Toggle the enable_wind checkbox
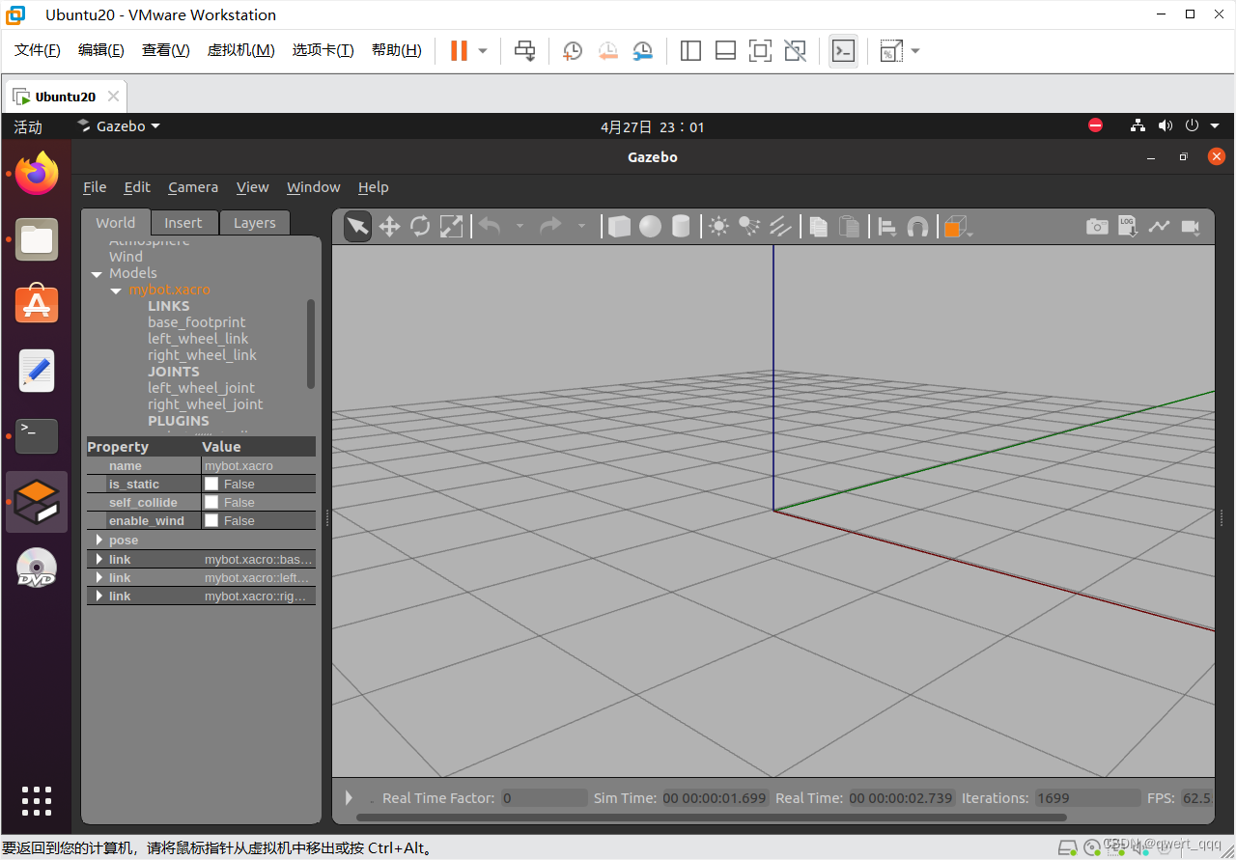 pyautogui.click(x=211, y=520)
